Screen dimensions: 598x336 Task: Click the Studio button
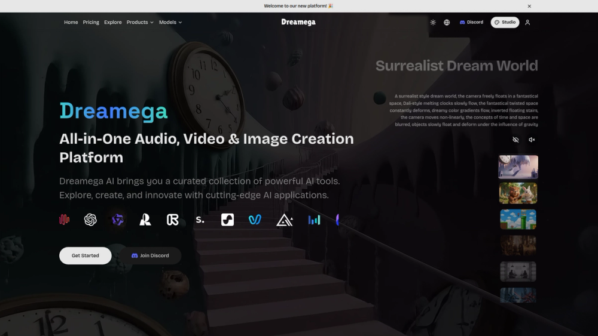coord(505,22)
